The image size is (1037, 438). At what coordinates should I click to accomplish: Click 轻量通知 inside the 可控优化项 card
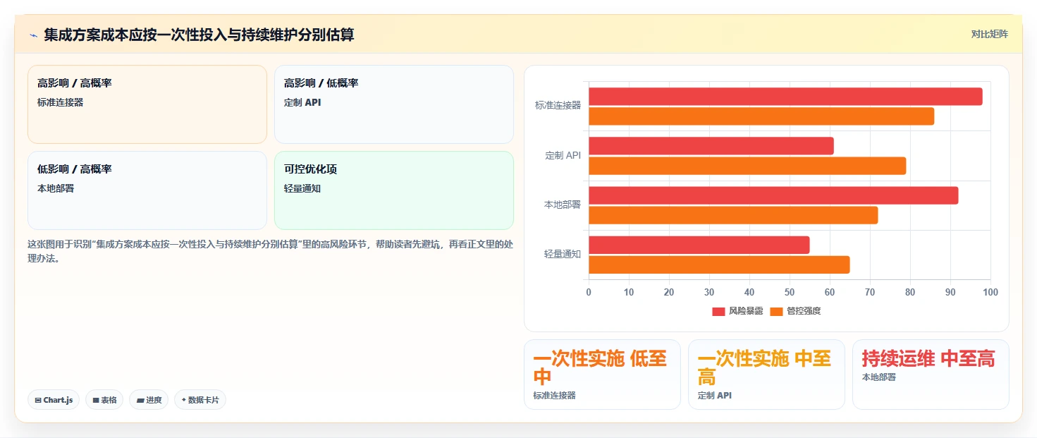[x=302, y=188]
